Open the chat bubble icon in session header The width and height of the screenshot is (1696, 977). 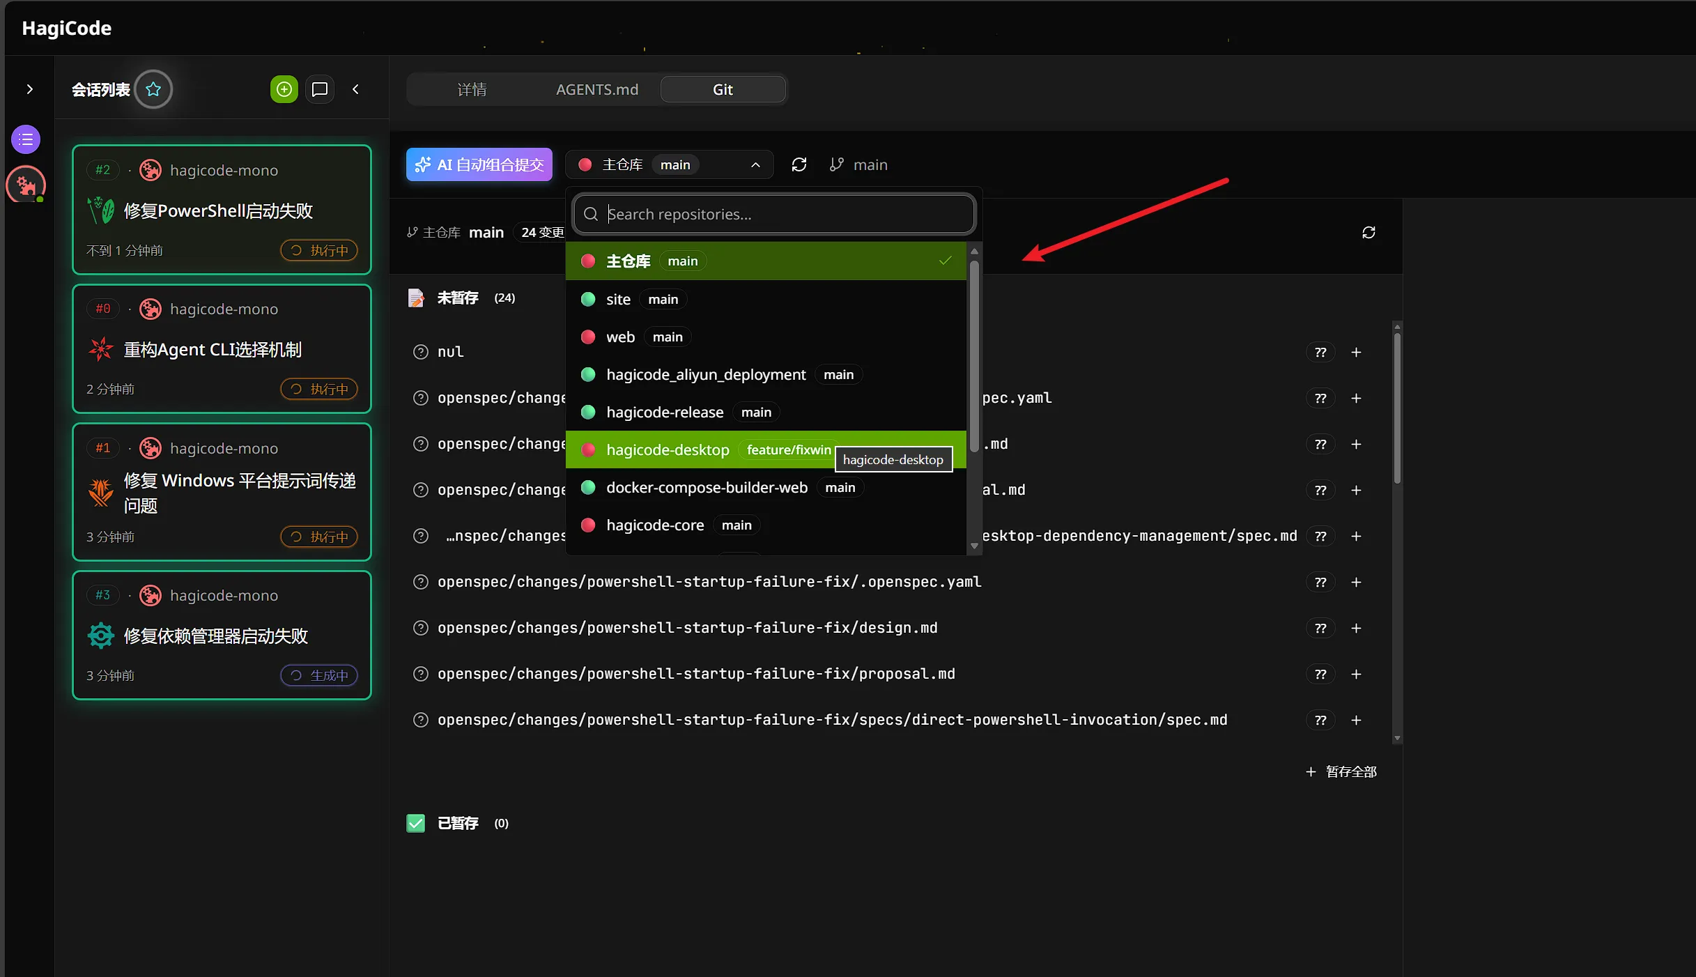[x=320, y=89]
